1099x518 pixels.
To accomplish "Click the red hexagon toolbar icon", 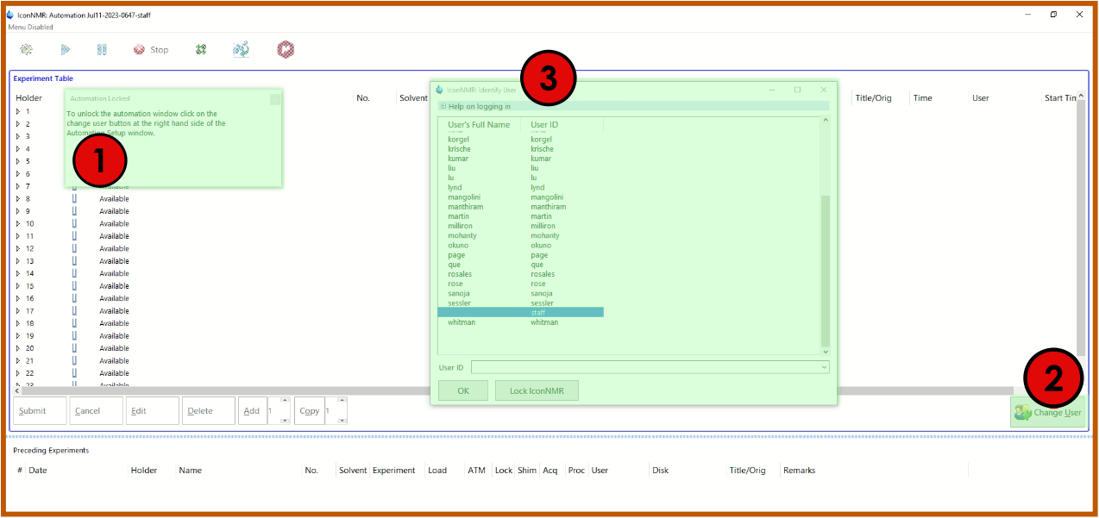I will click(x=286, y=50).
